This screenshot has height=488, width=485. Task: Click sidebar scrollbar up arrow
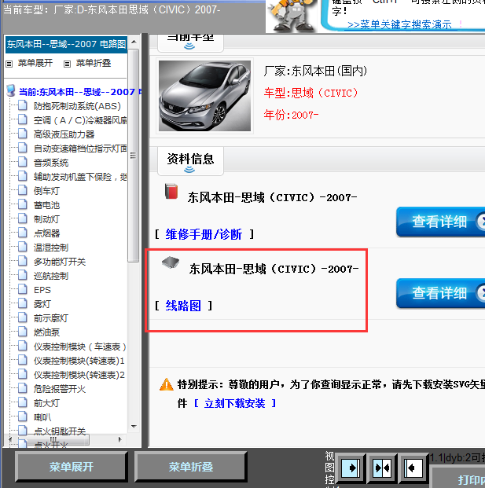tap(134, 42)
